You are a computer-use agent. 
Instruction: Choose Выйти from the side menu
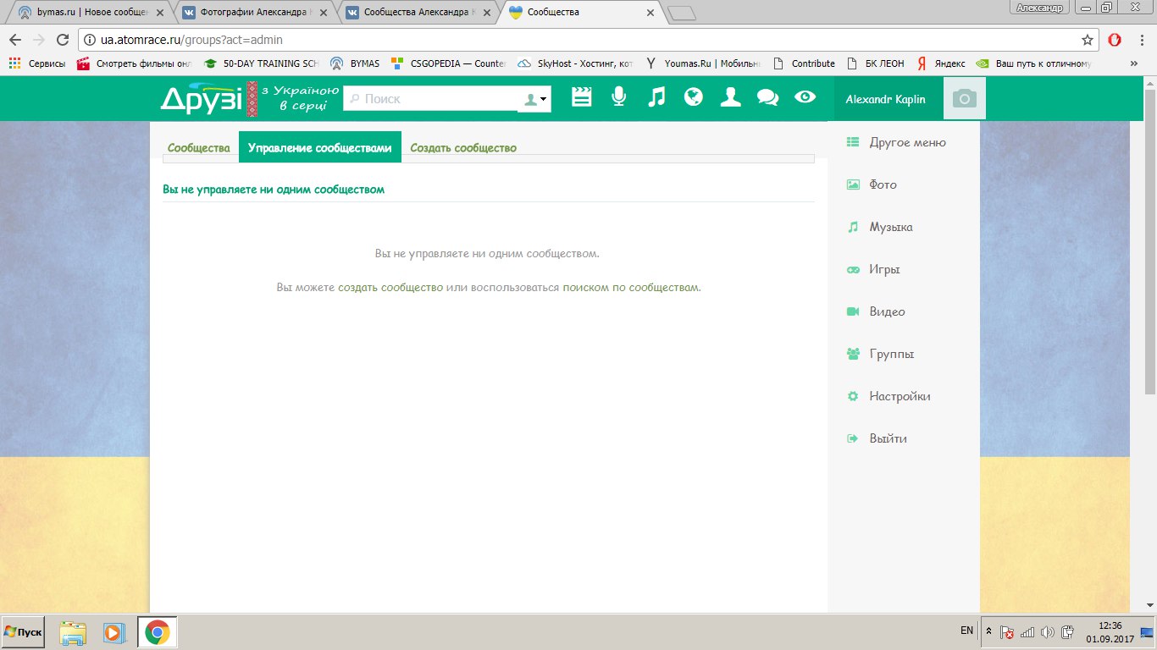coord(888,438)
